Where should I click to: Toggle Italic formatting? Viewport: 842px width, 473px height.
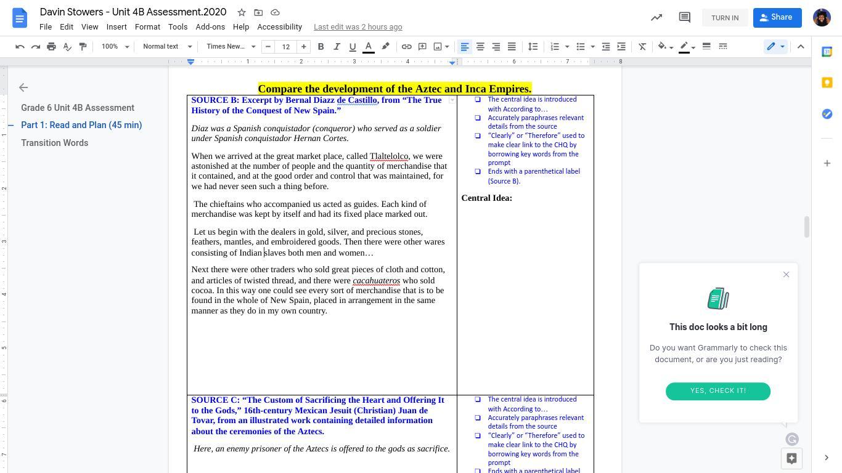[x=337, y=47]
